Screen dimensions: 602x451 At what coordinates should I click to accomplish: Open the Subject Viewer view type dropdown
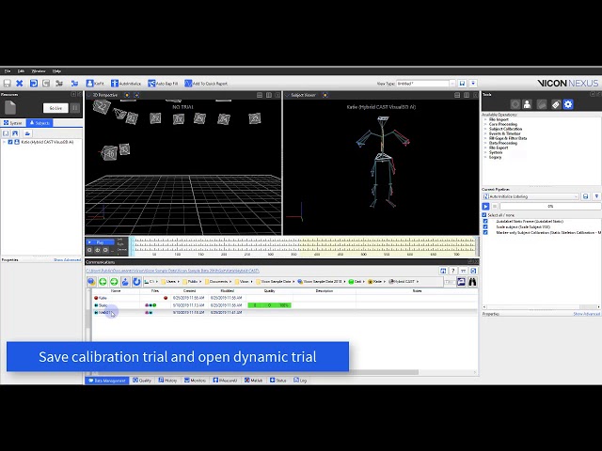point(287,95)
